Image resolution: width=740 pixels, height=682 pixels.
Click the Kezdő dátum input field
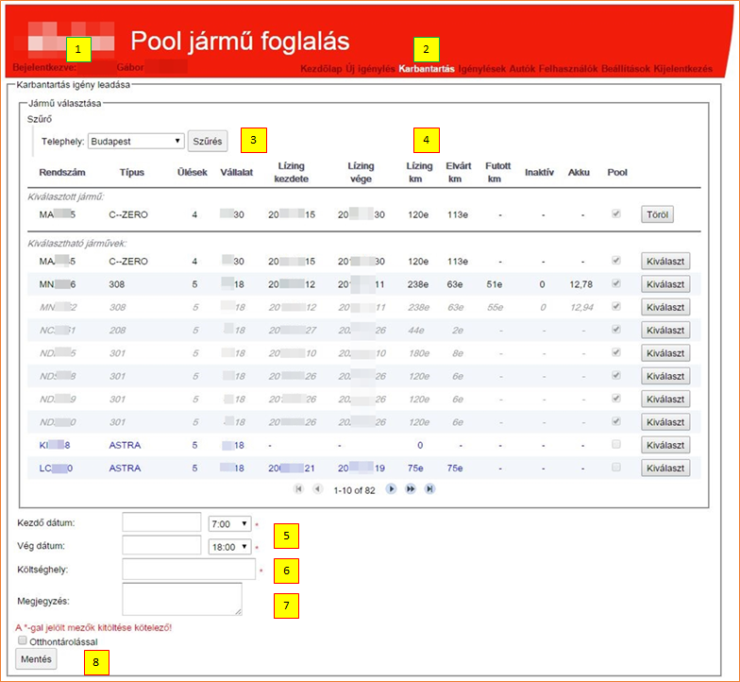pyautogui.click(x=161, y=522)
